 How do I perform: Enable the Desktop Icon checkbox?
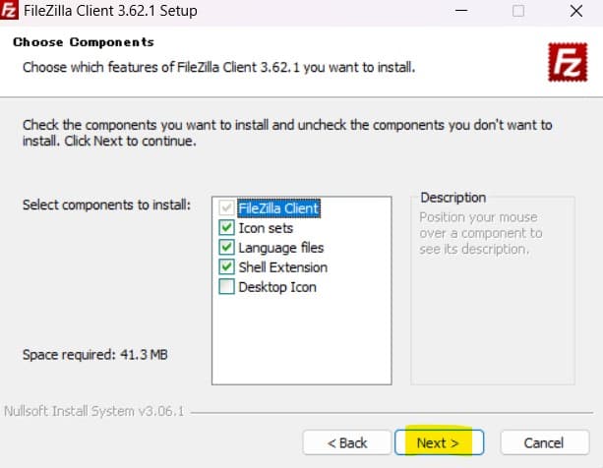226,287
